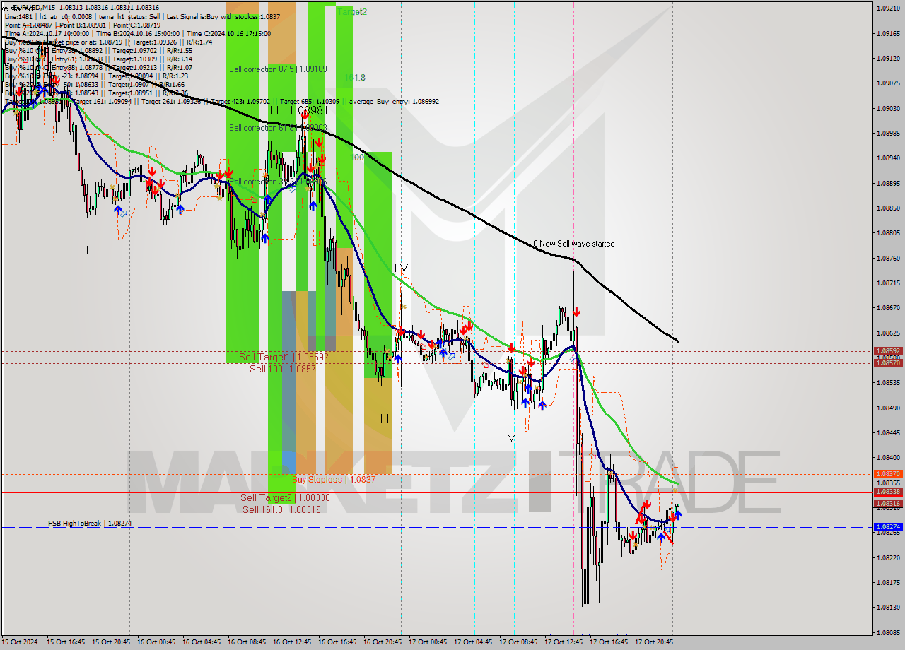This screenshot has width=905, height=650.
Task: Click the red 1.08570 price tag on axis
Action: click(888, 363)
